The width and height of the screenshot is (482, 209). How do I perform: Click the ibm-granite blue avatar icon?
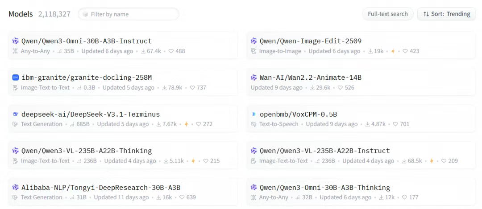pyautogui.click(x=16, y=78)
